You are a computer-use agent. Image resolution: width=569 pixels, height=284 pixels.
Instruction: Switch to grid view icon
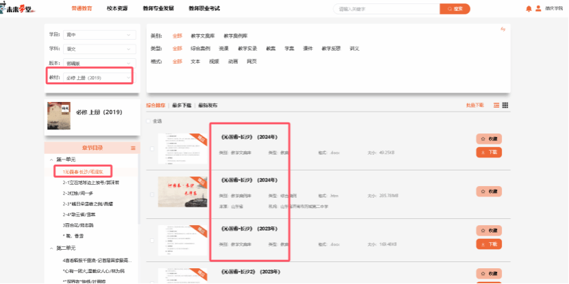point(505,105)
